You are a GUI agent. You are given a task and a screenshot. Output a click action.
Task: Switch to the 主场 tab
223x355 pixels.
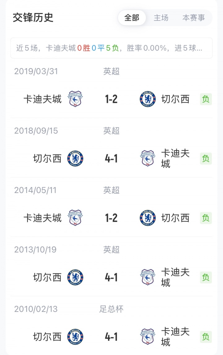[161, 18]
